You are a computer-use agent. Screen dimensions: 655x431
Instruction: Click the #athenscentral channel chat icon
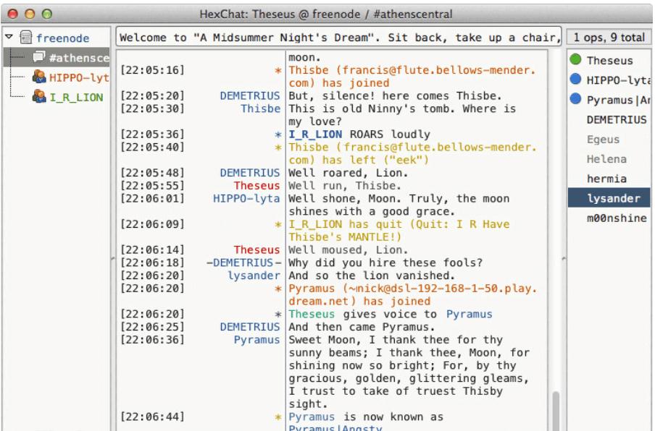coord(39,56)
